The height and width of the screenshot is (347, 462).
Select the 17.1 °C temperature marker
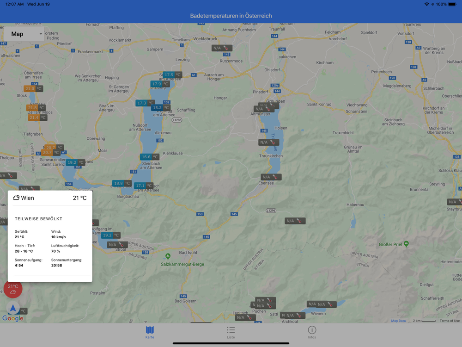144,186
